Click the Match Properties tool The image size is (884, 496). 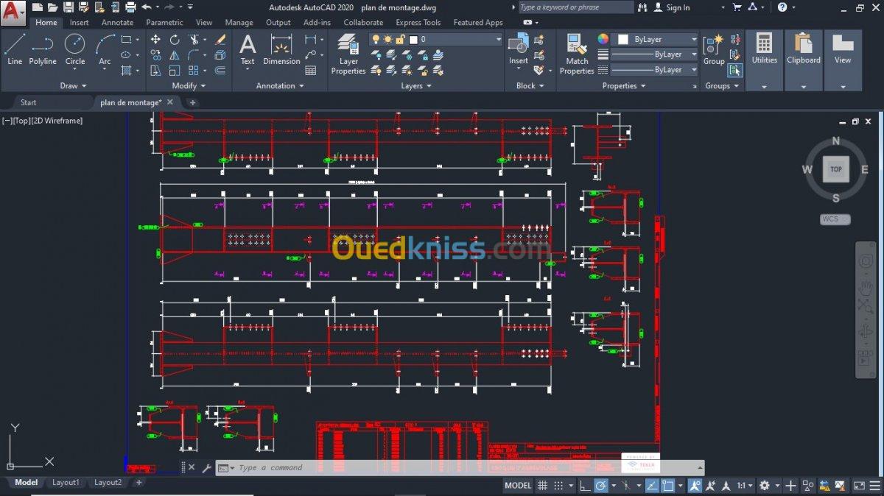[577, 53]
